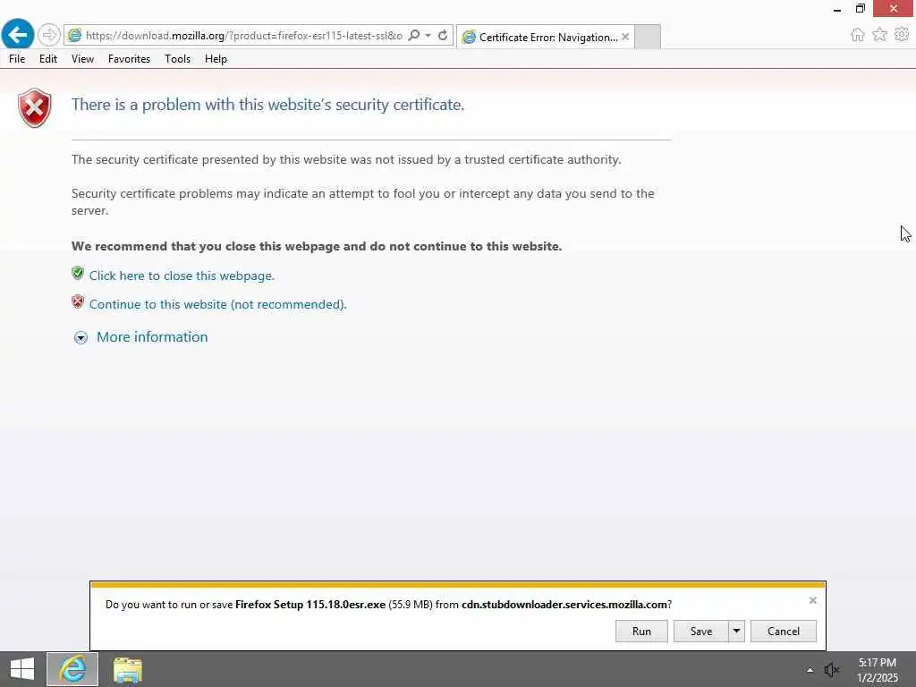Open File Explorer from taskbar
This screenshot has height=687, width=916.
pos(127,669)
